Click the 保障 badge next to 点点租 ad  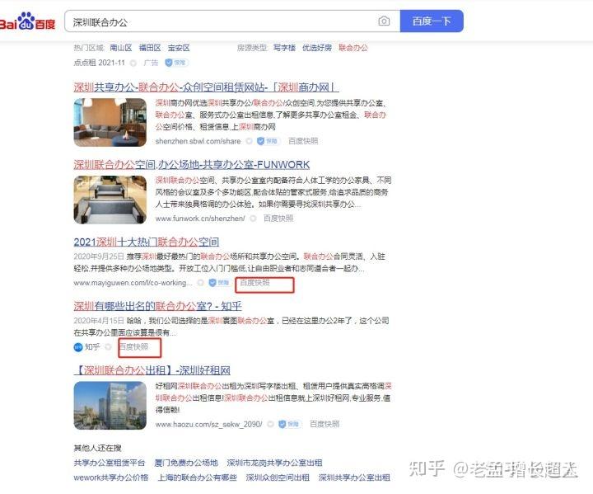coord(176,63)
